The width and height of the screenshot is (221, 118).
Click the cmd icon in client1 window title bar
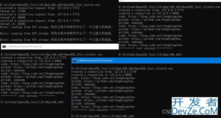click(x=4, y=47)
